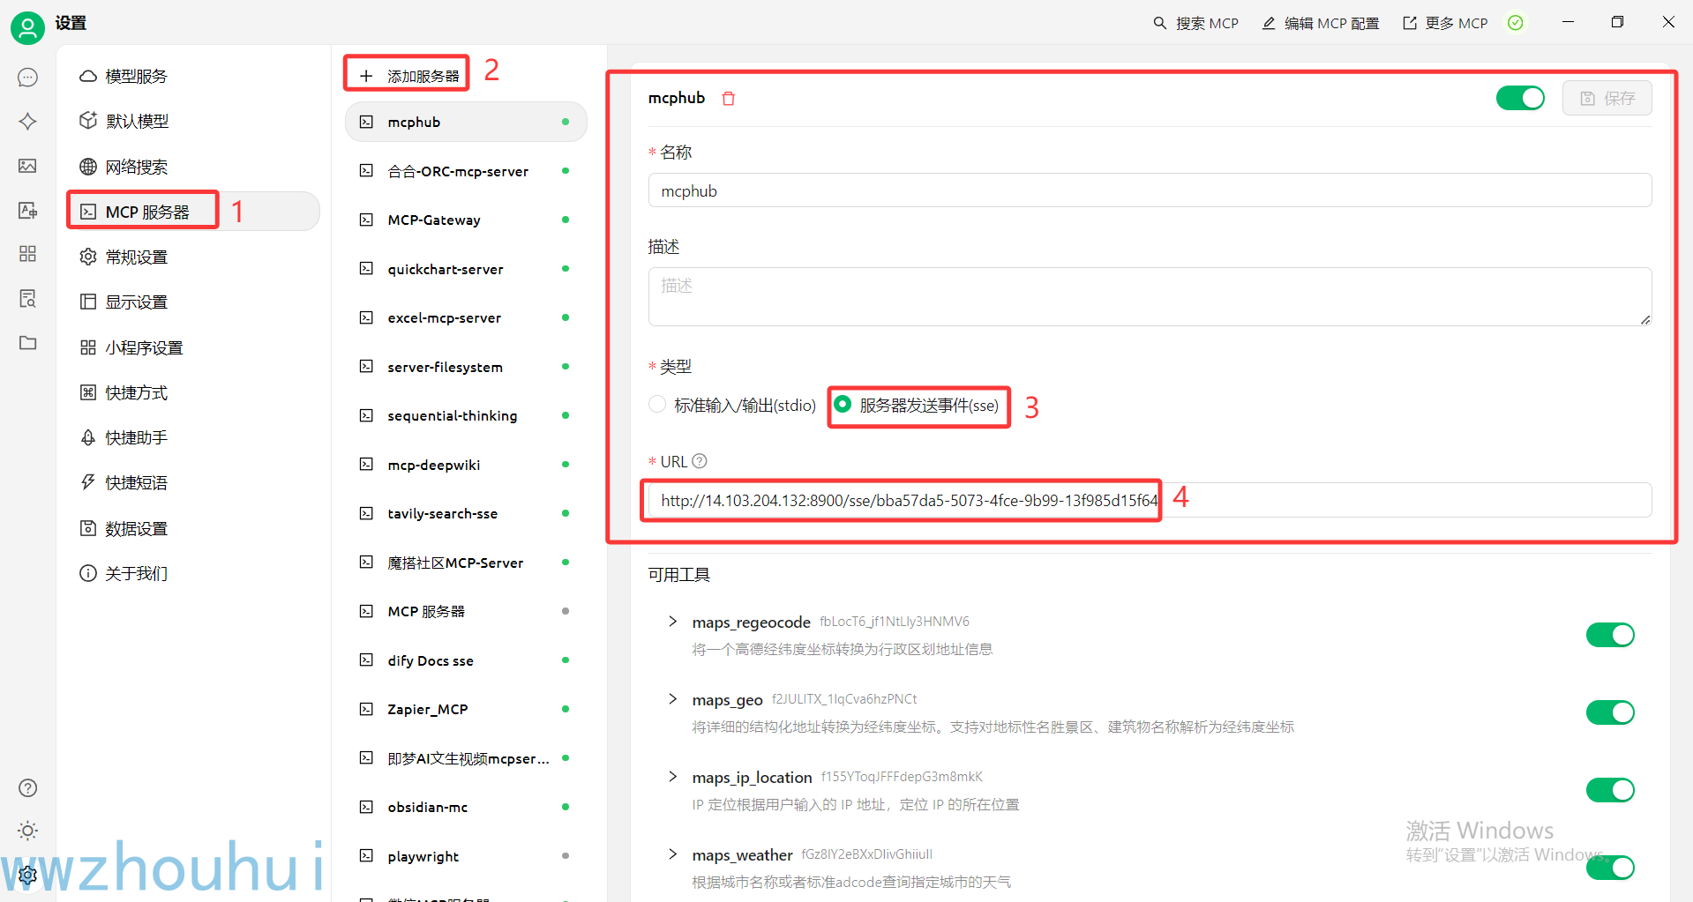Viewport: 1693px width, 902px height.
Task: Open the knowledge search icon in sidebar
Action: tap(27, 299)
